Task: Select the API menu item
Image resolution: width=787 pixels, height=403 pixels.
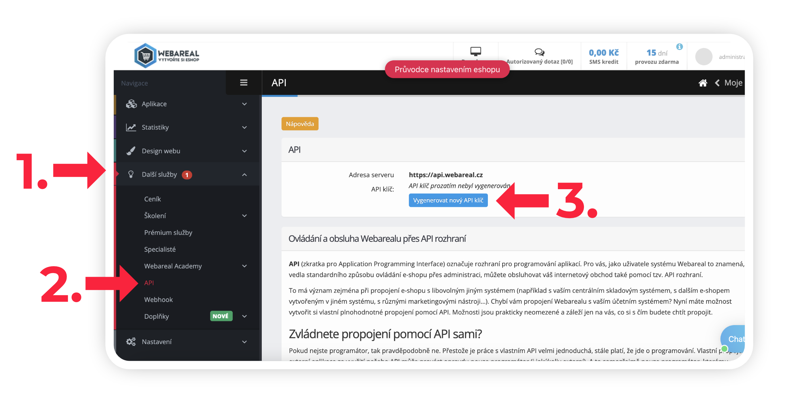Action: tap(149, 283)
